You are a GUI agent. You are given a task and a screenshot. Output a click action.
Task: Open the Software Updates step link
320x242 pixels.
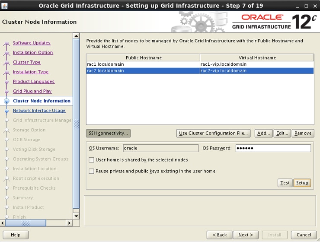(x=32, y=43)
